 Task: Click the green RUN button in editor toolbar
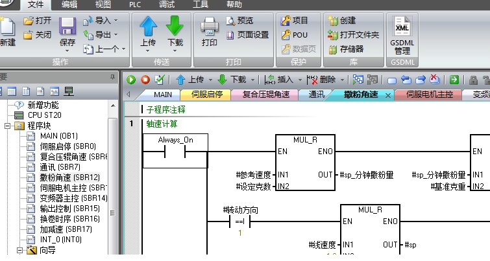131,80
